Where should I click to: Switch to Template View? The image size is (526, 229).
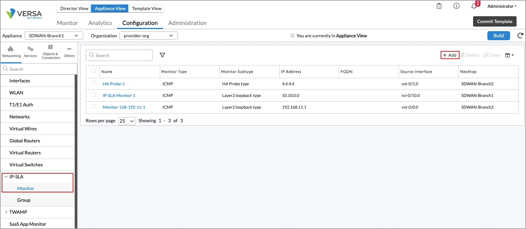pyautogui.click(x=146, y=8)
